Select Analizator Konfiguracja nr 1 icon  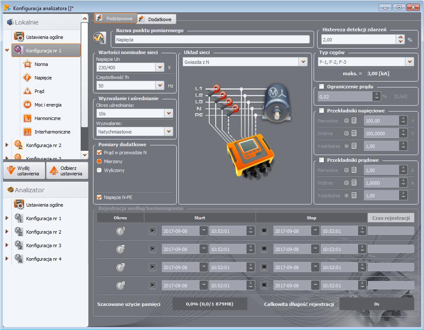pos(18,218)
